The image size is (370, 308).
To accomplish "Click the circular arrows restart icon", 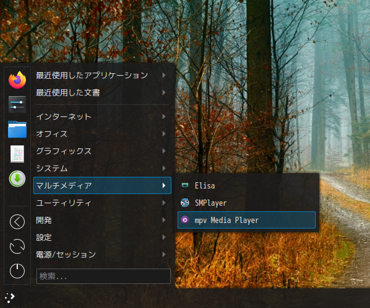I will point(17,246).
